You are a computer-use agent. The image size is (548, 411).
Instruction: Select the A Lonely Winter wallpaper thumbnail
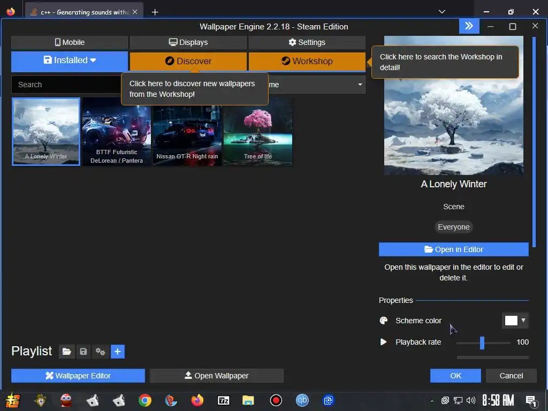click(x=46, y=132)
